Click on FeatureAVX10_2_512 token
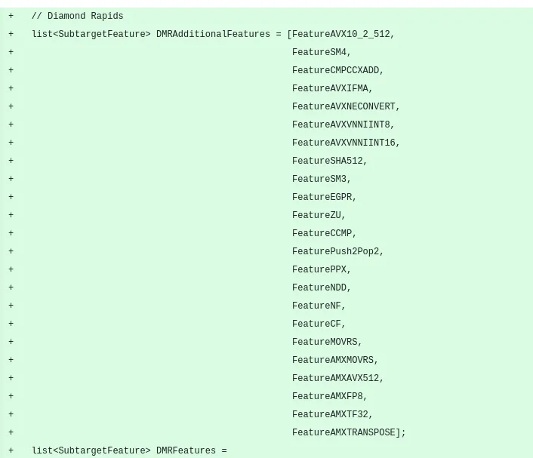533x458 pixels. (x=341, y=34)
